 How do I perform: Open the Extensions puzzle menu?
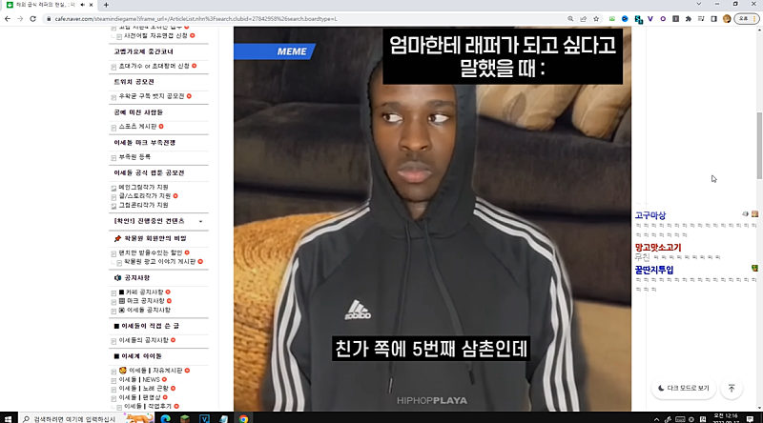(x=688, y=19)
